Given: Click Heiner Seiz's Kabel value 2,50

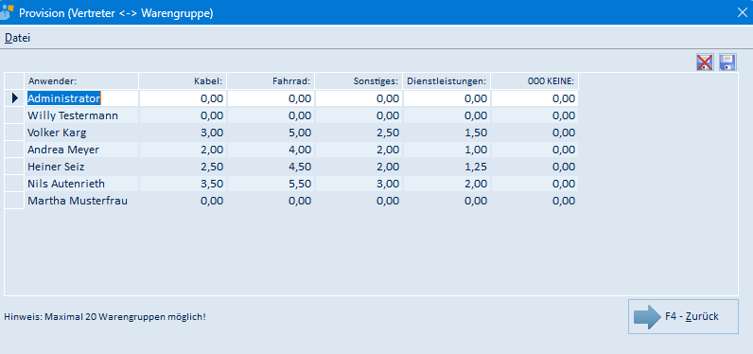Looking at the screenshot, I should click(183, 167).
